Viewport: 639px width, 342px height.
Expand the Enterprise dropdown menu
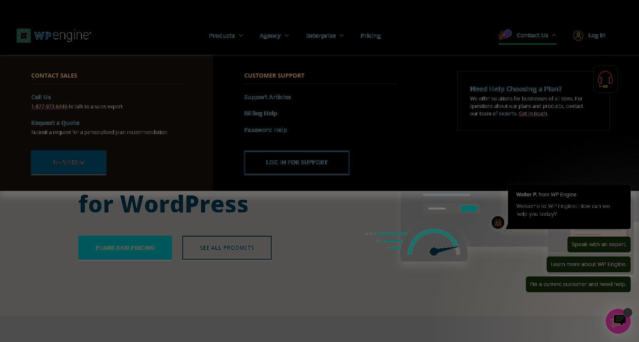point(325,36)
